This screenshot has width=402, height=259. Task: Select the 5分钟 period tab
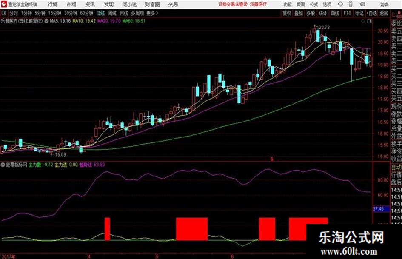[x=40, y=13]
